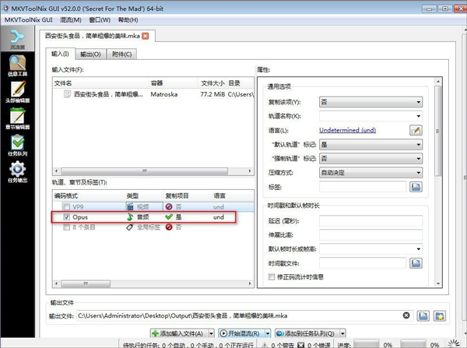The image size is (467, 348).
Task: Click the errors icon in the status bar
Action: pyautogui.click(x=300, y=345)
